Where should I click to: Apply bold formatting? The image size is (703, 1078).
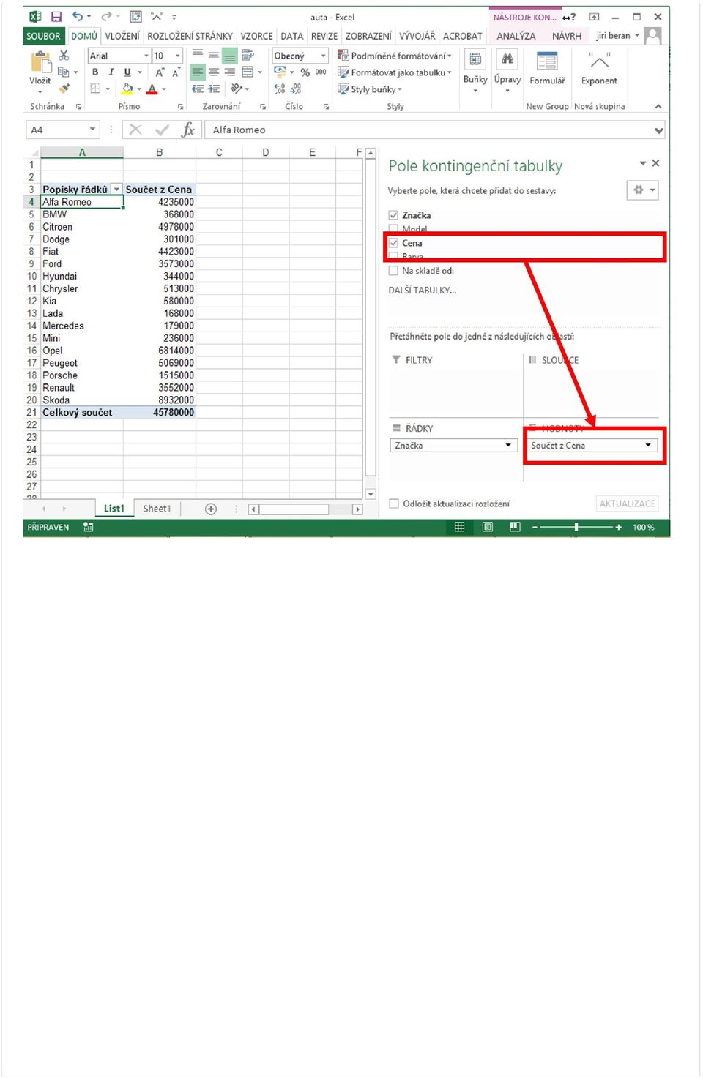(x=95, y=72)
